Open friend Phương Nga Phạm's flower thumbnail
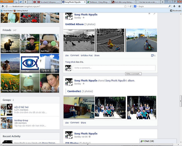 click(10, 83)
